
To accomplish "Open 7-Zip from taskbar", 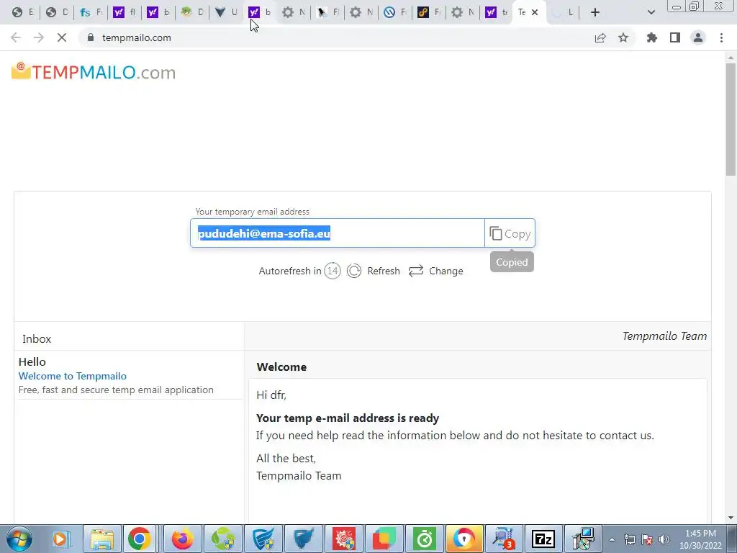I will 543,539.
